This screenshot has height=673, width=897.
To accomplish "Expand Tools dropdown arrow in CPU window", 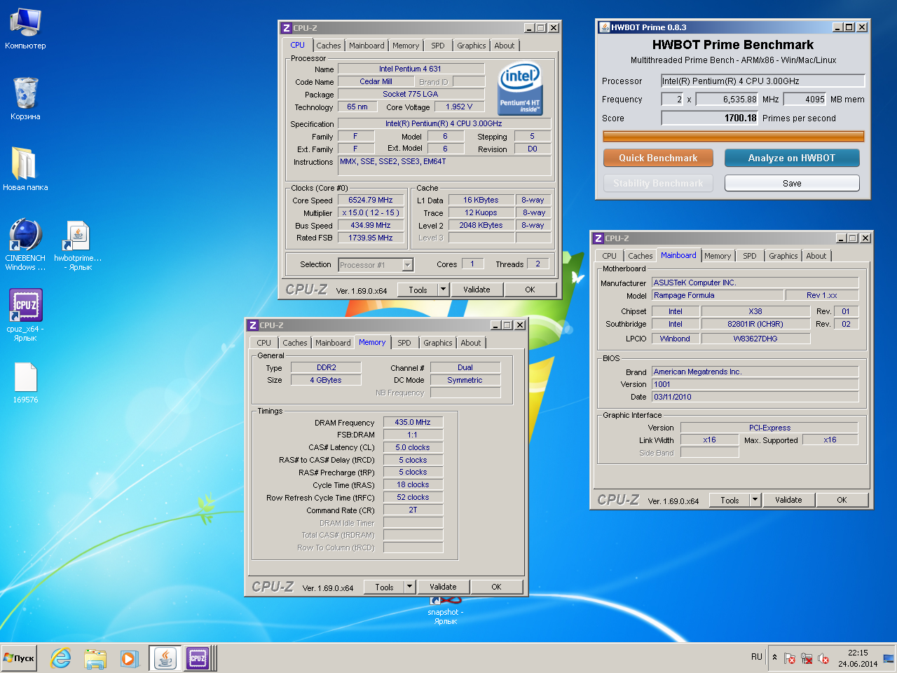I will (x=443, y=290).
